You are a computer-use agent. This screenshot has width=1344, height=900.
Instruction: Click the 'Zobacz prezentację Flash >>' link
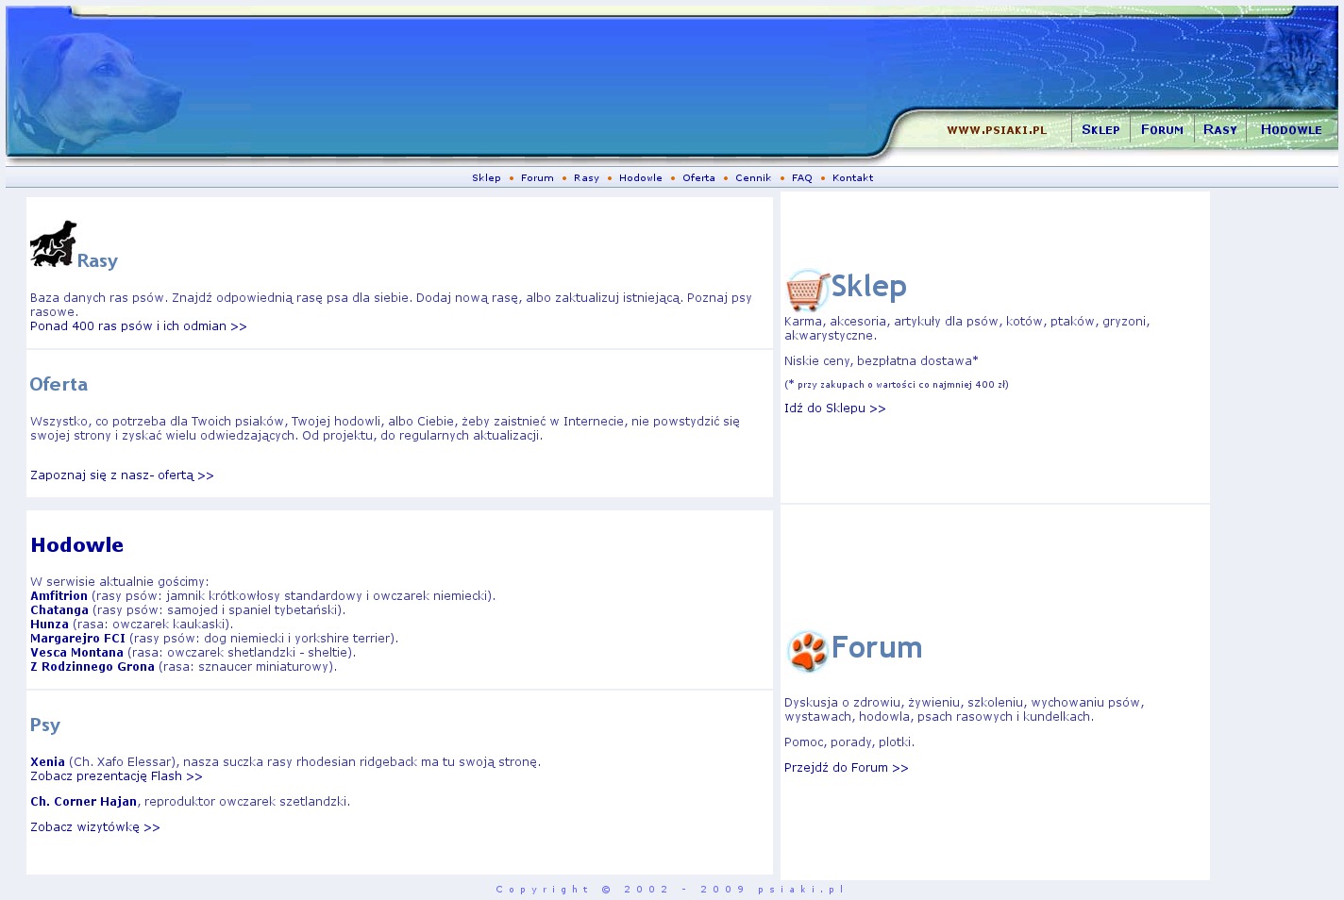click(x=116, y=776)
